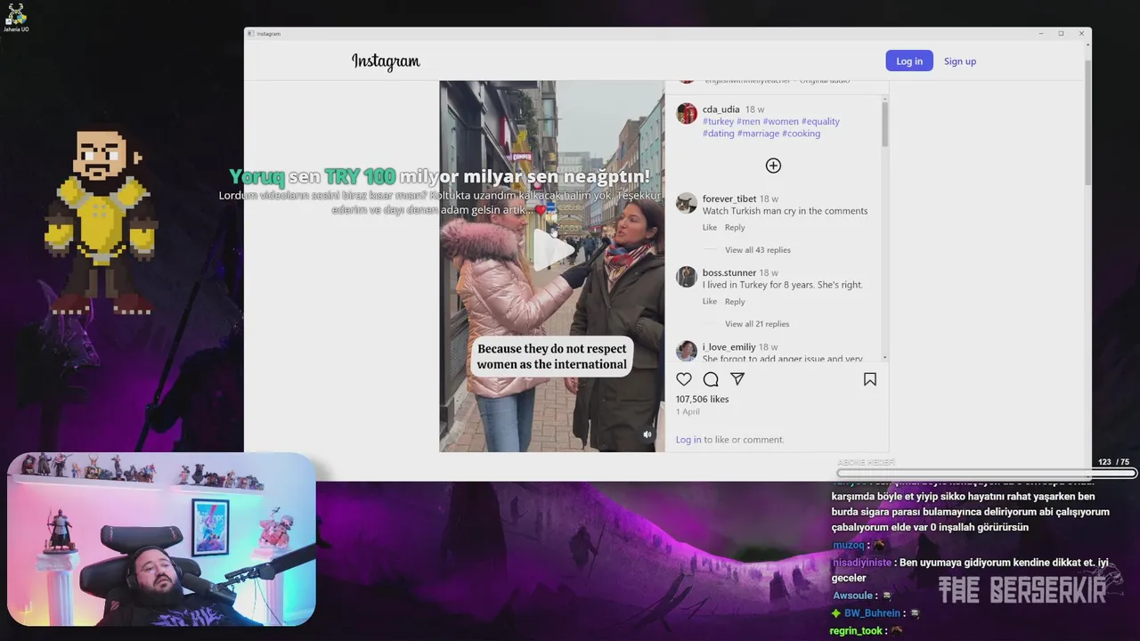Open forever_tibet's avatar
The height and width of the screenshot is (641, 1140).
click(687, 202)
